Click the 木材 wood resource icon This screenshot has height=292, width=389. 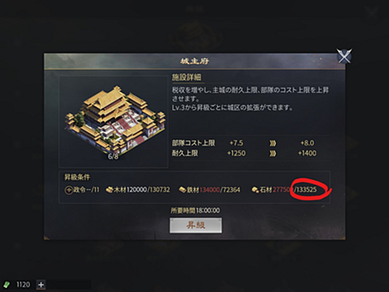point(110,190)
